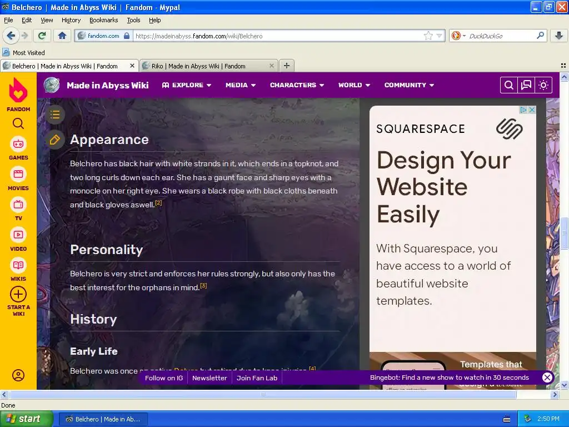Screen dimensions: 569x427
Task: Click Join Fan Lab link
Action: (257, 378)
